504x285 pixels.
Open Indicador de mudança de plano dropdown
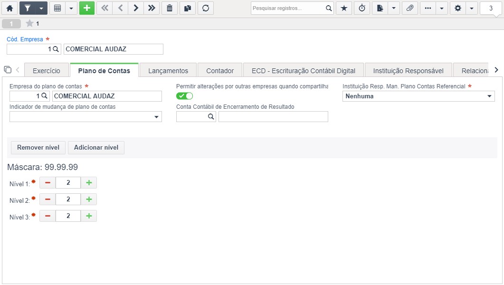(86, 117)
